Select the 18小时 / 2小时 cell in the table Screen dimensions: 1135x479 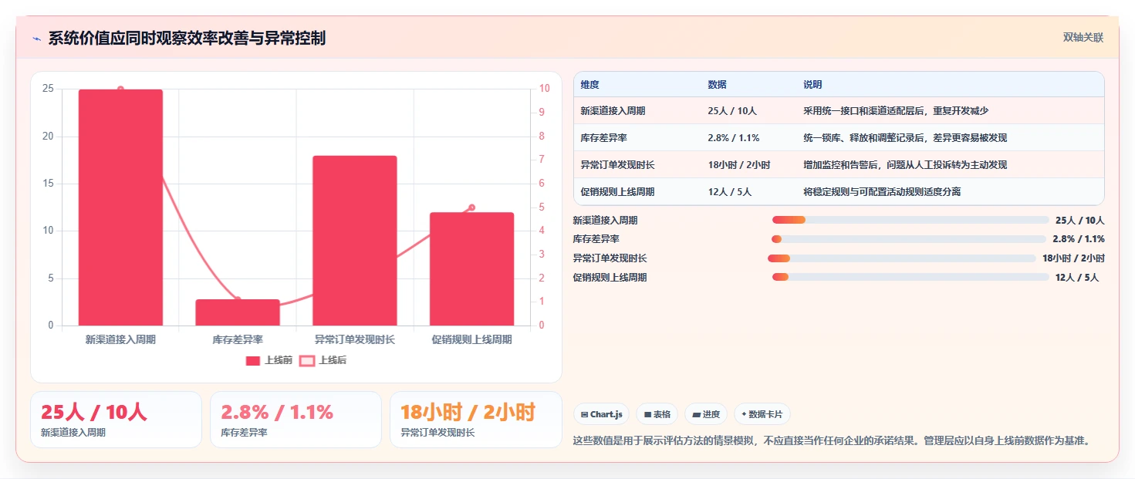(739, 165)
